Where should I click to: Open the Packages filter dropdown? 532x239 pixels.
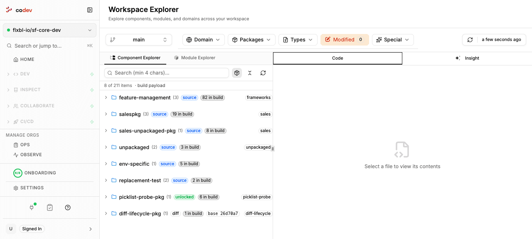(251, 40)
